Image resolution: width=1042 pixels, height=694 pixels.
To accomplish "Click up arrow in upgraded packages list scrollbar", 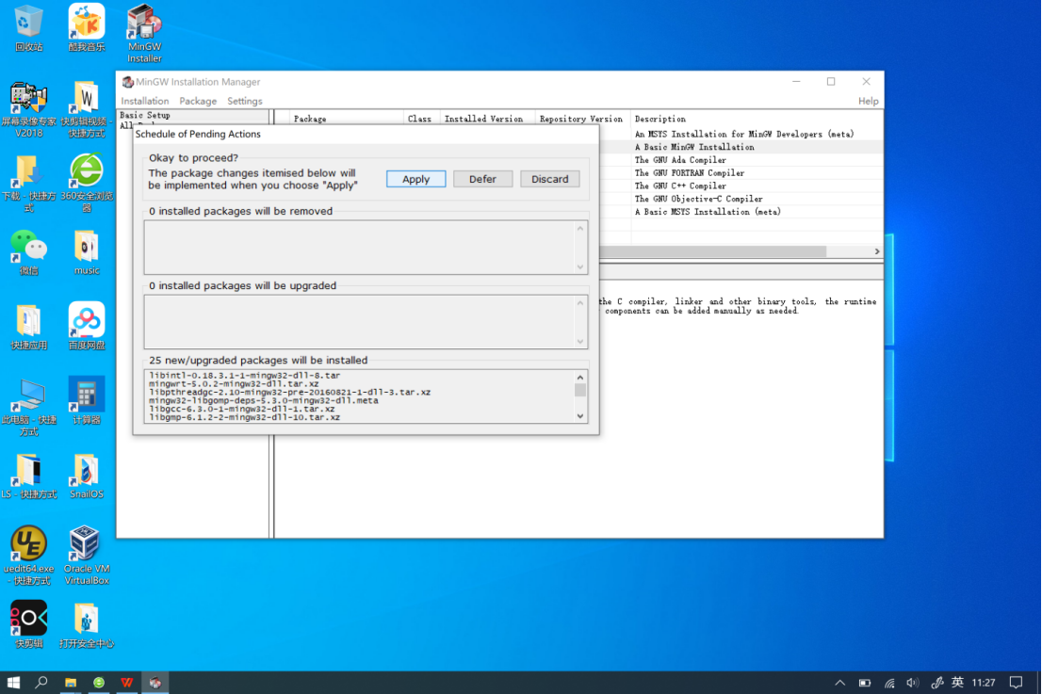I will [x=580, y=303].
